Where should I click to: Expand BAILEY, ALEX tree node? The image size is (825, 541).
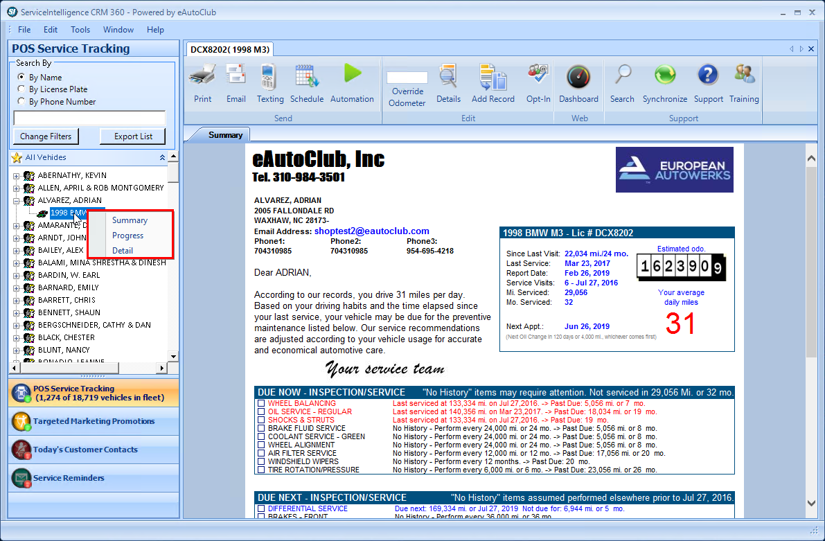[17, 251]
